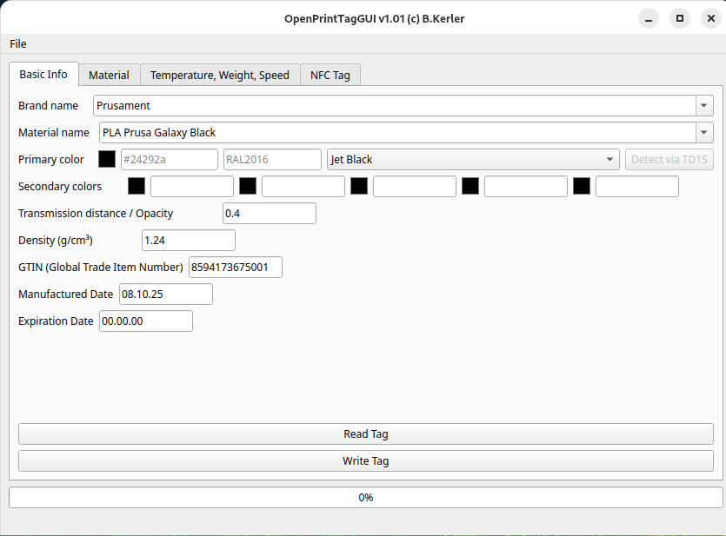Click the Detect via TD1S button
726x536 pixels.
point(669,160)
